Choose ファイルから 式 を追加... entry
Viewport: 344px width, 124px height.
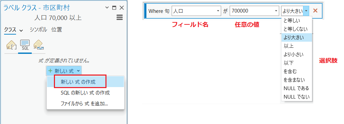tap(85, 104)
